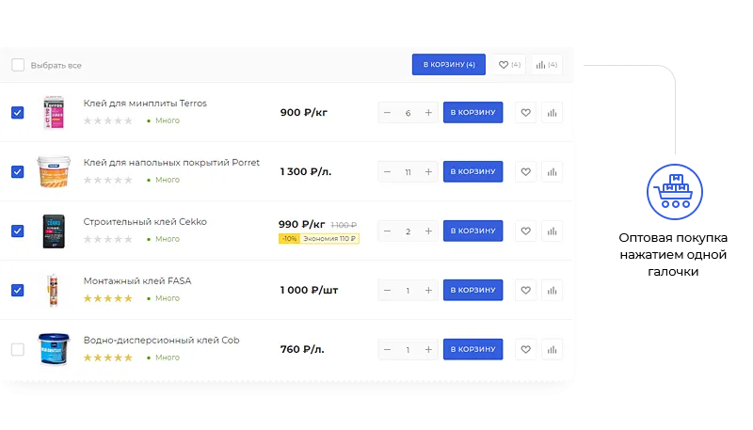Uncheck the Terros glue checkbox
The width and height of the screenshot is (753, 430).
pos(18,113)
